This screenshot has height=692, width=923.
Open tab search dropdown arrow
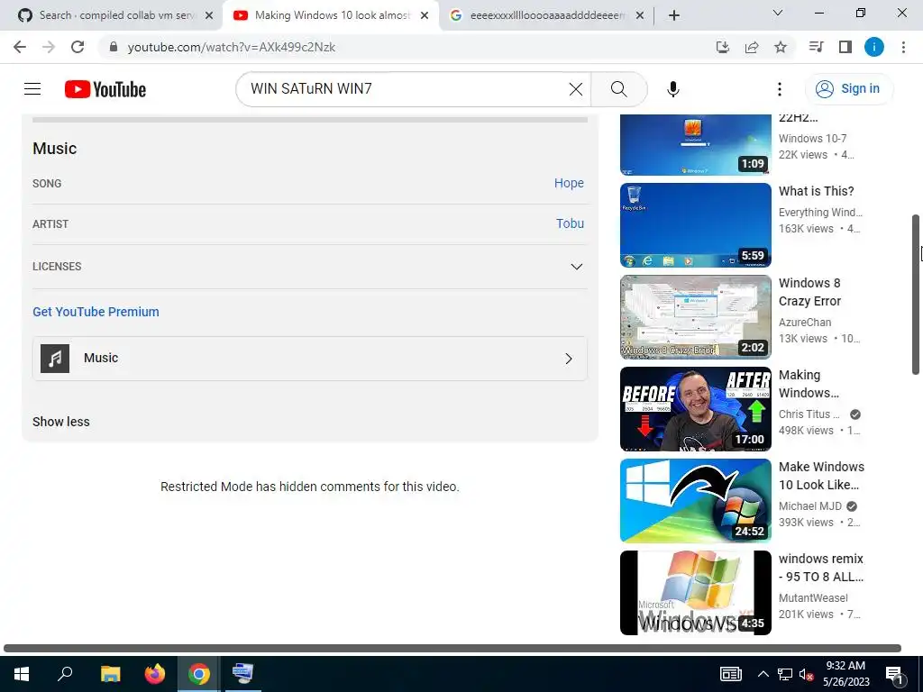(x=778, y=13)
